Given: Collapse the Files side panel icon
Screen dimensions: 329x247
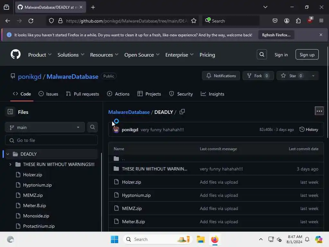Looking at the screenshot, I should point(10,112).
